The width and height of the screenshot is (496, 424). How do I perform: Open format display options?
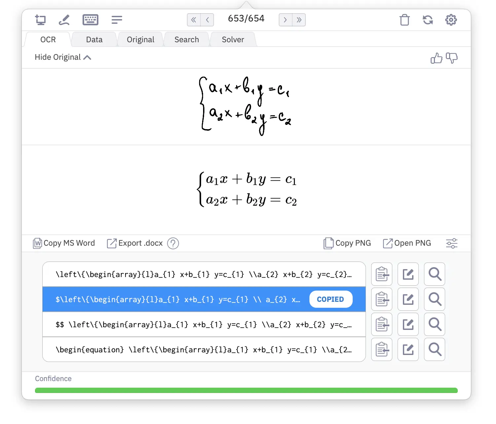[451, 243]
